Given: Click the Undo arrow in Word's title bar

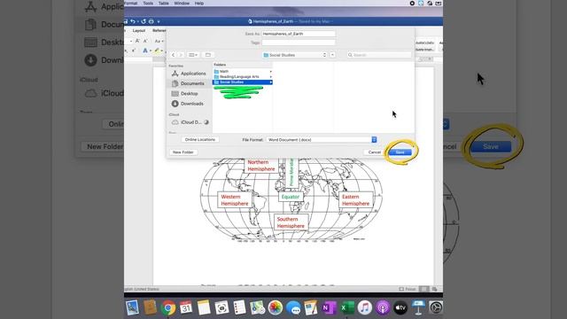Looking at the screenshot, I should [x=133, y=21].
